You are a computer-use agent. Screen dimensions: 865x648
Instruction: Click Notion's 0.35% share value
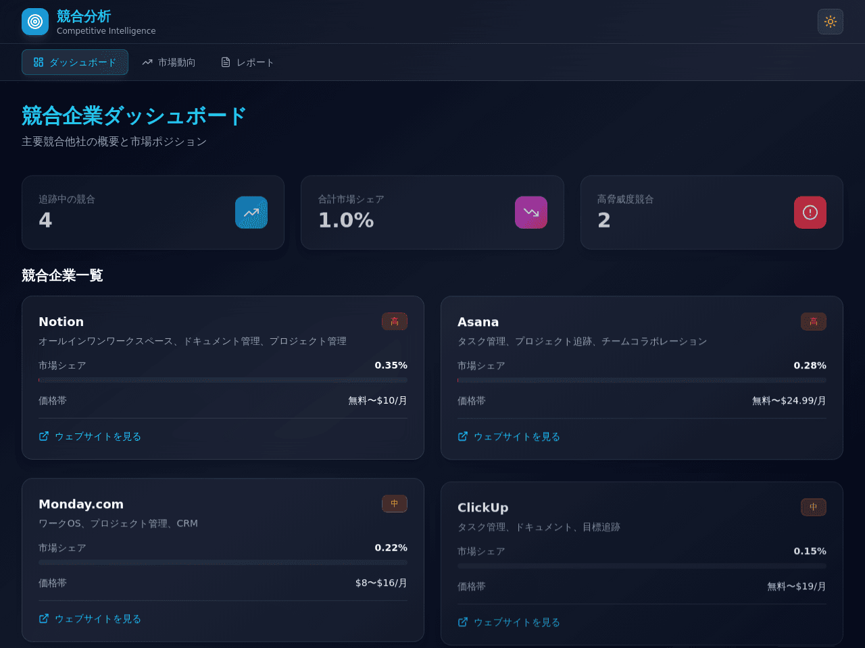391,365
